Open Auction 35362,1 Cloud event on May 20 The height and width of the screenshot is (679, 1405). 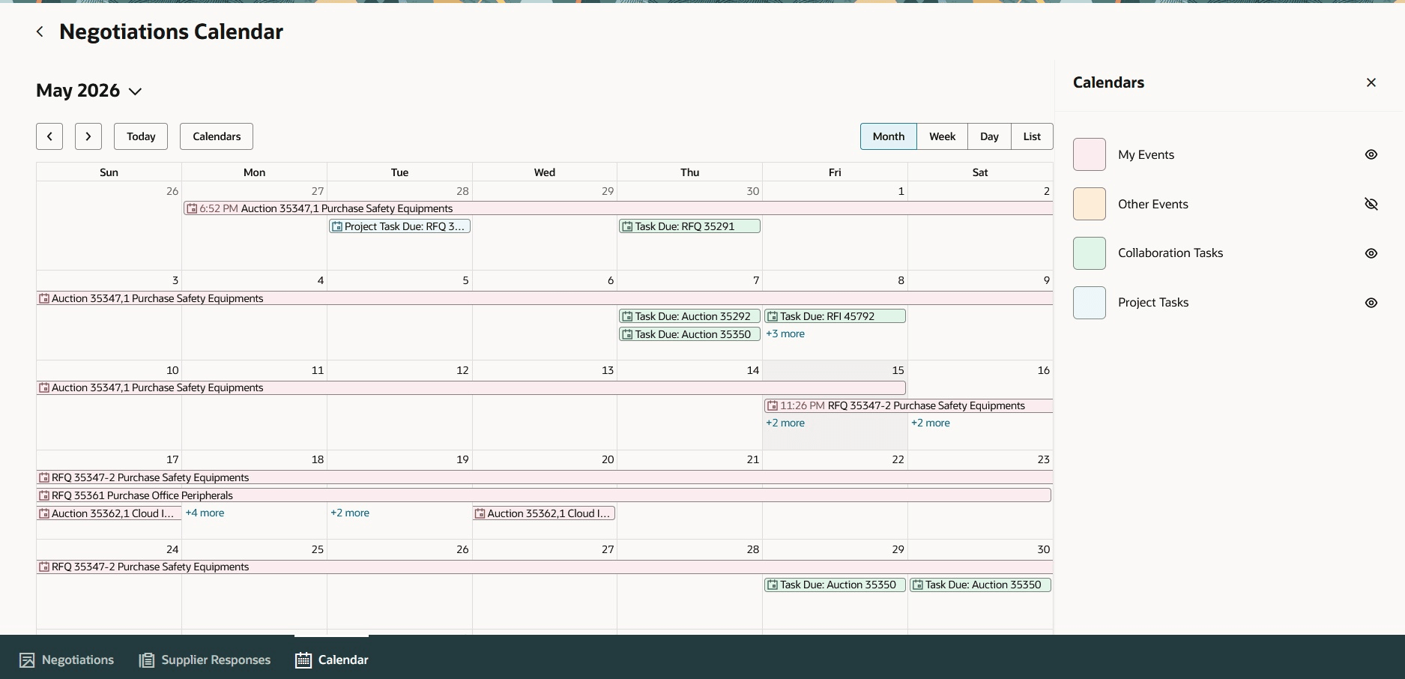click(544, 513)
